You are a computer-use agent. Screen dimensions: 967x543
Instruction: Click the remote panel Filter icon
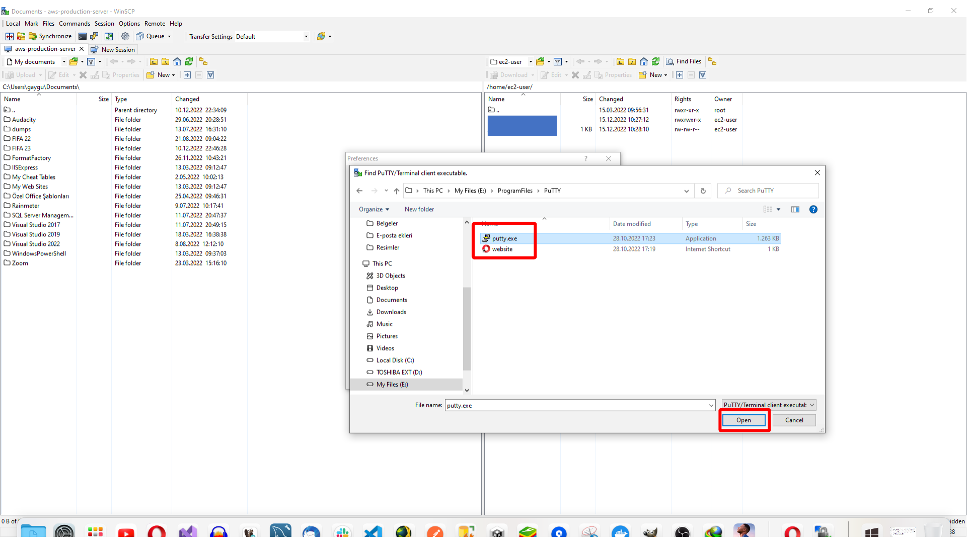[558, 61]
